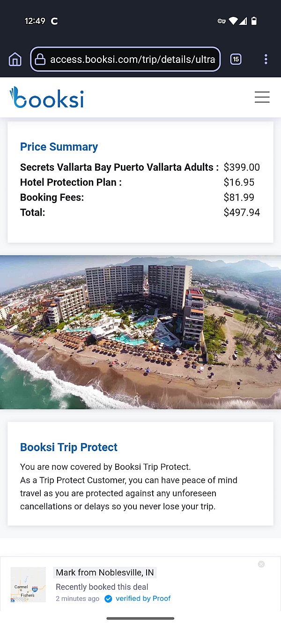Image resolution: width=281 pixels, height=626 pixels.
Task: Click the Booksi Trip Protect heading
Action: point(69,447)
